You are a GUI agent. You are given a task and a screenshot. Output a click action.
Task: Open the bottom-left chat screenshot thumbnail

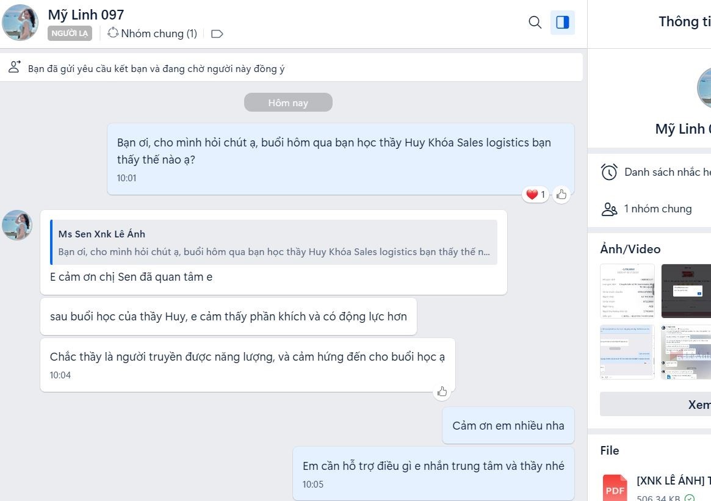point(627,352)
